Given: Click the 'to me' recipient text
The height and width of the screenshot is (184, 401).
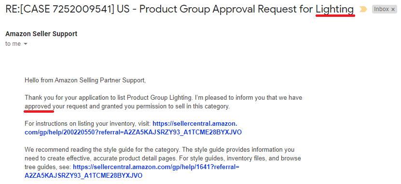Looking at the screenshot, I should [x=13, y=44].
